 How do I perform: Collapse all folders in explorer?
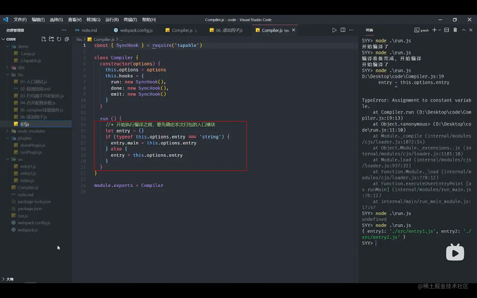67,39
